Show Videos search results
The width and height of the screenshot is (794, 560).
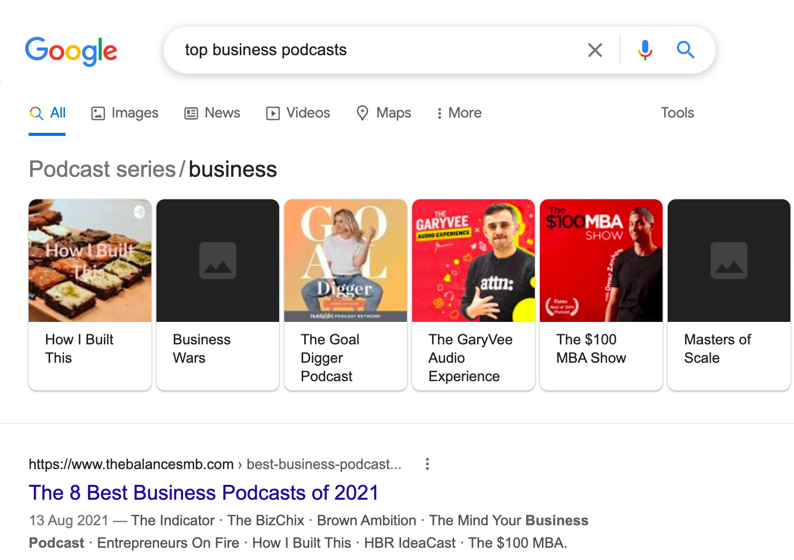(x=298, y=113)
